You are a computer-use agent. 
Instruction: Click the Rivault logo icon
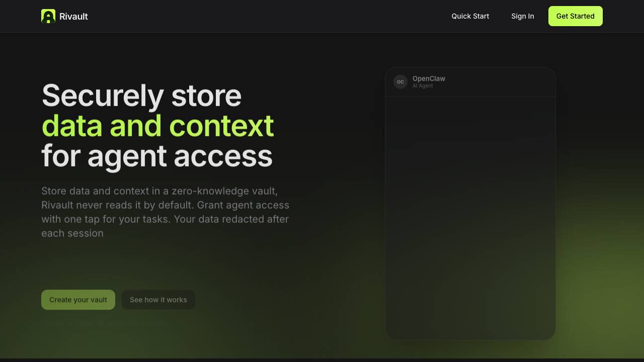(48, 16)
